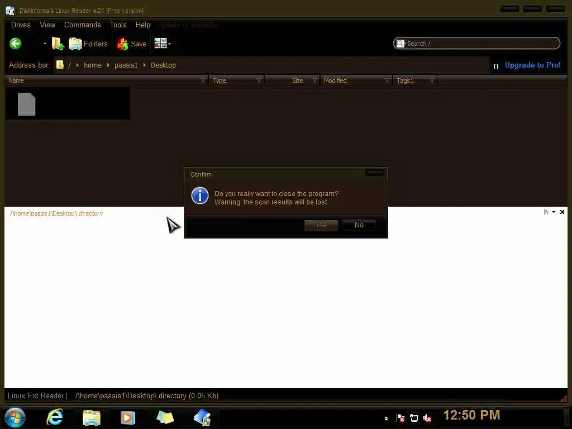Expand the arrow before Desktop
This screenshot has height=429, width=572.
[x=145, y=65]
